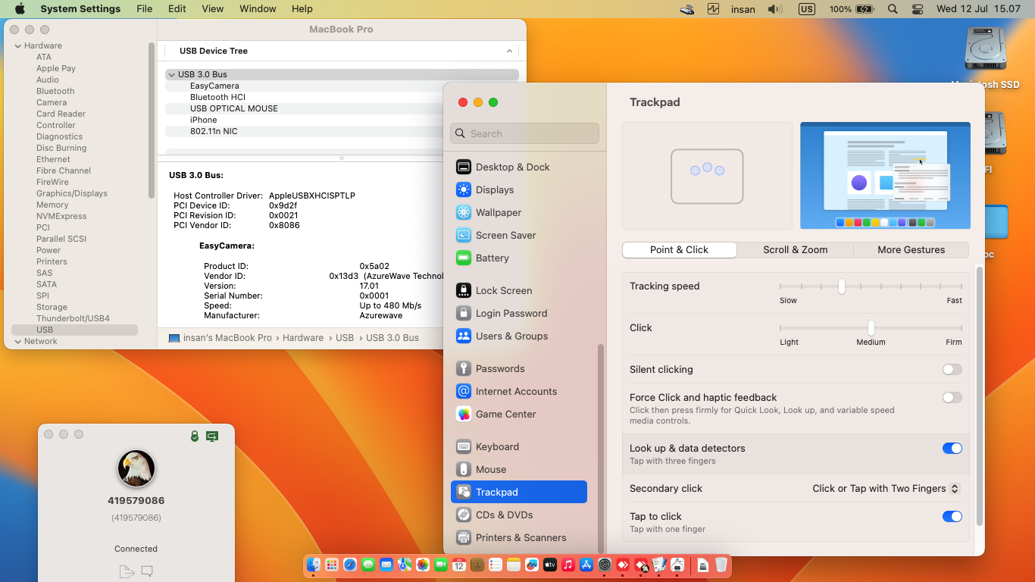Click the USB Device Tree header chevron

(509, 51)
